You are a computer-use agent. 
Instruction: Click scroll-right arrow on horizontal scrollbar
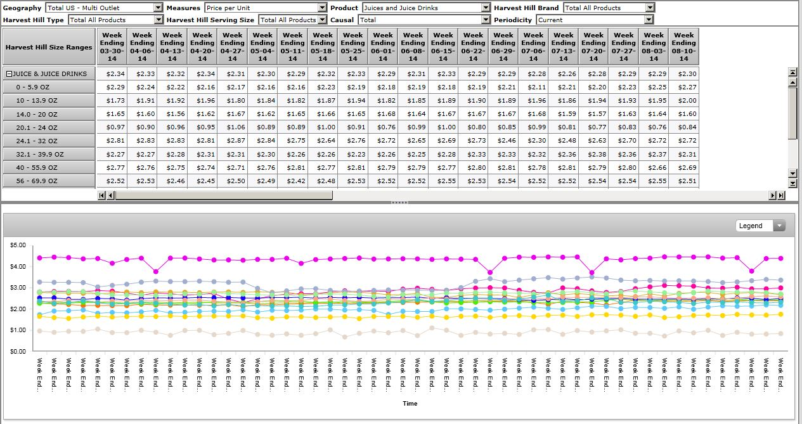pyautogui.click(x=773, y=195)
